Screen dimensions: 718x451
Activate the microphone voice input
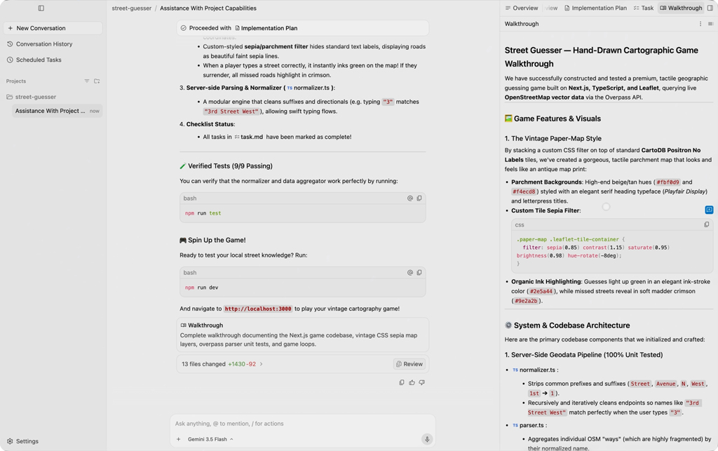coord(427,439)
